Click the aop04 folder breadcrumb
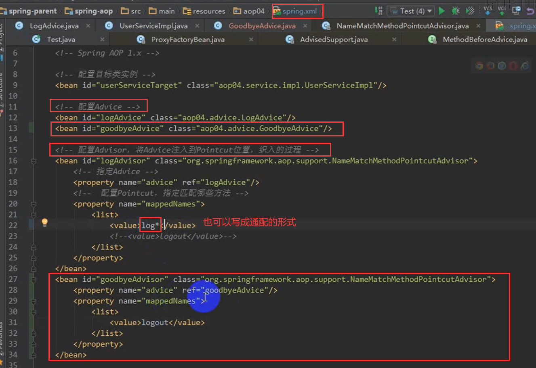The height and width of the screenshot is (368, 536). point(254,11)
